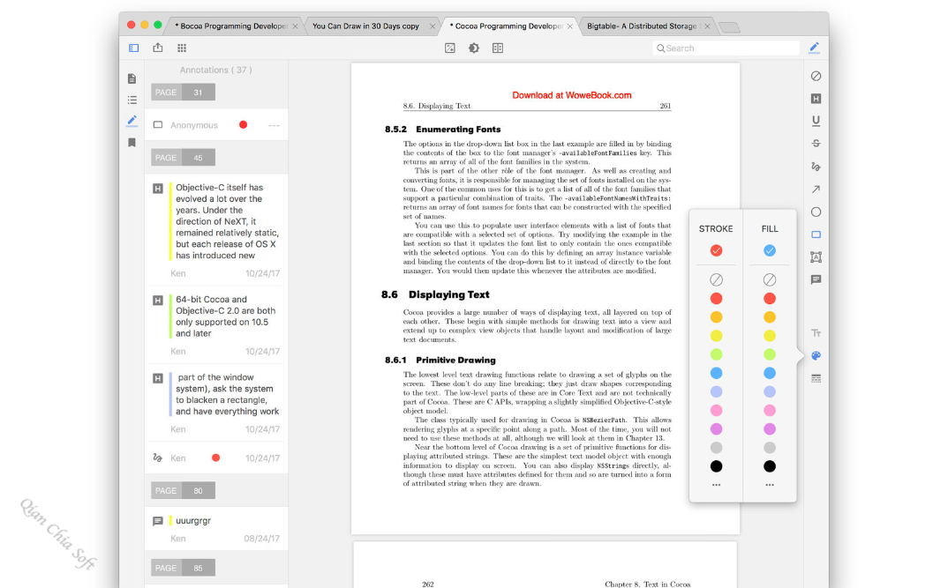The image size is (948, 588).
Task: Toggle the night mode brightness icon
Action: pos(474,48)
